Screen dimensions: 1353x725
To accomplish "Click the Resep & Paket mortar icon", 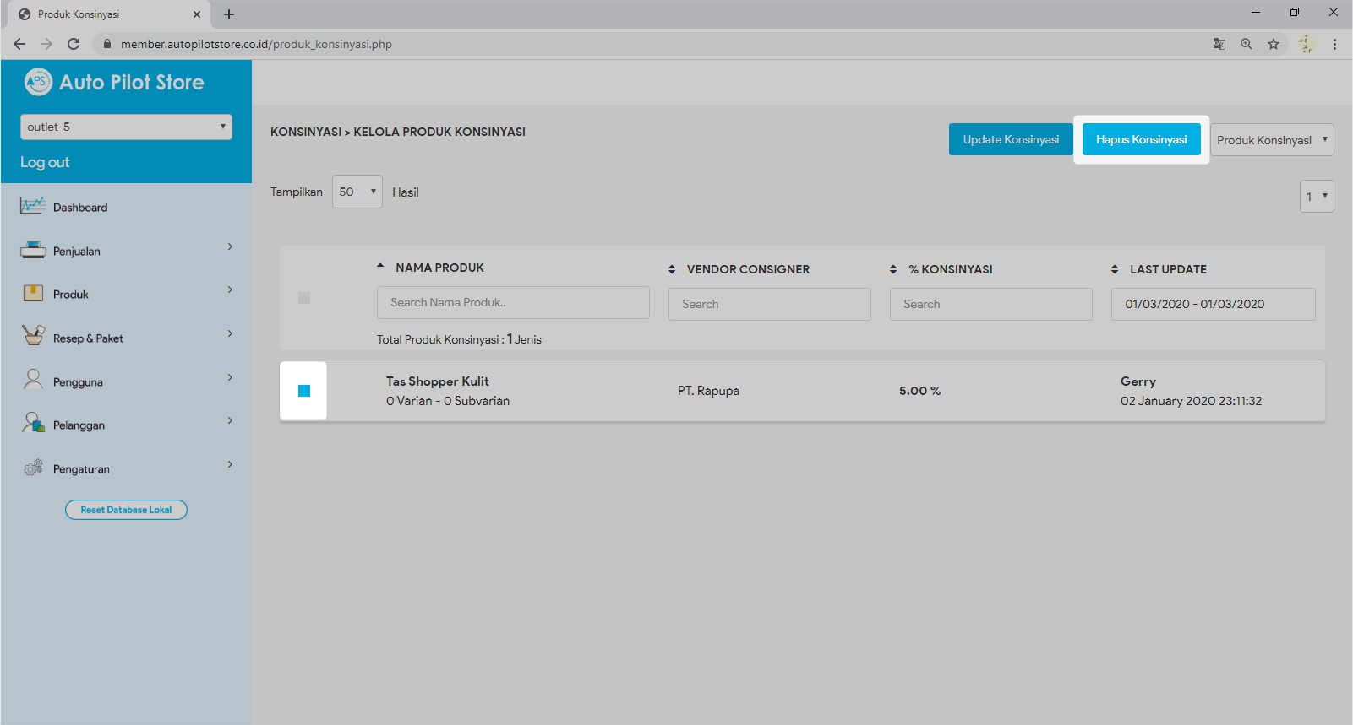I will point(33,336).
